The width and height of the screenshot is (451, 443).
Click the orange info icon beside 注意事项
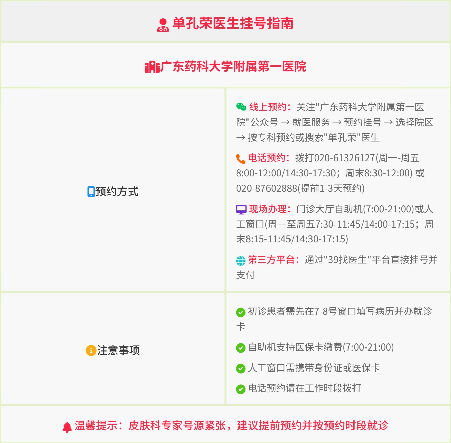point(91,351)
